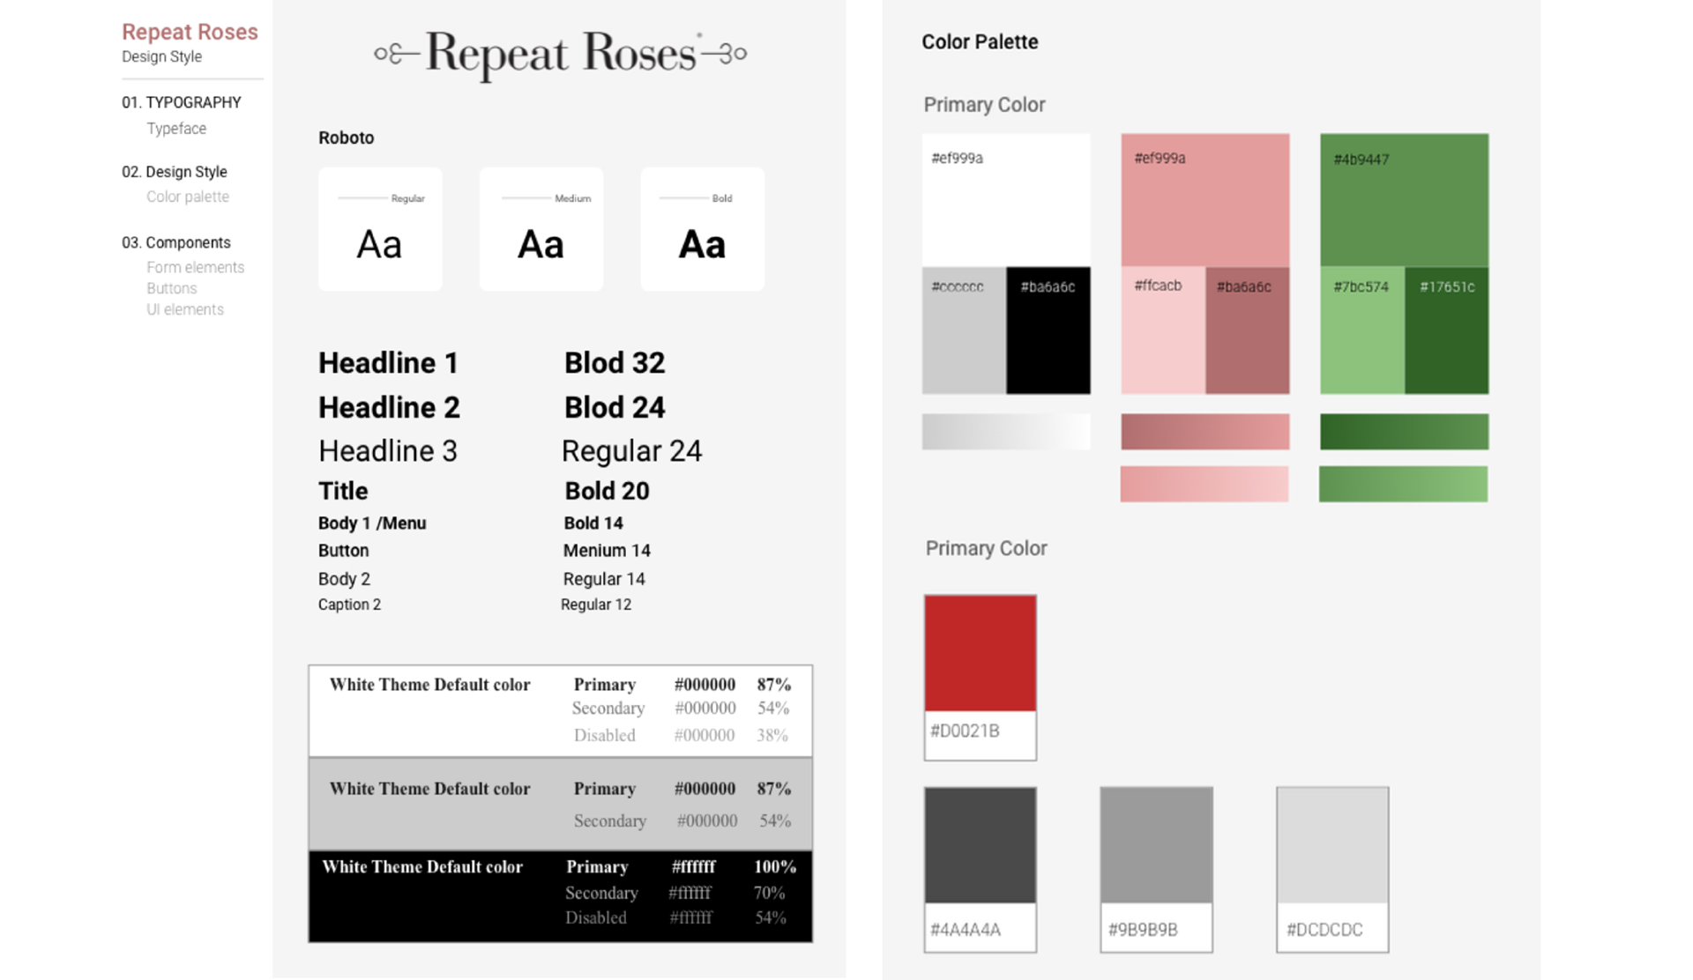Pick the light green #7bc574 swatch
Image resolution: width=1693 pixels, height=980 pixels.
coord(1362,330)
